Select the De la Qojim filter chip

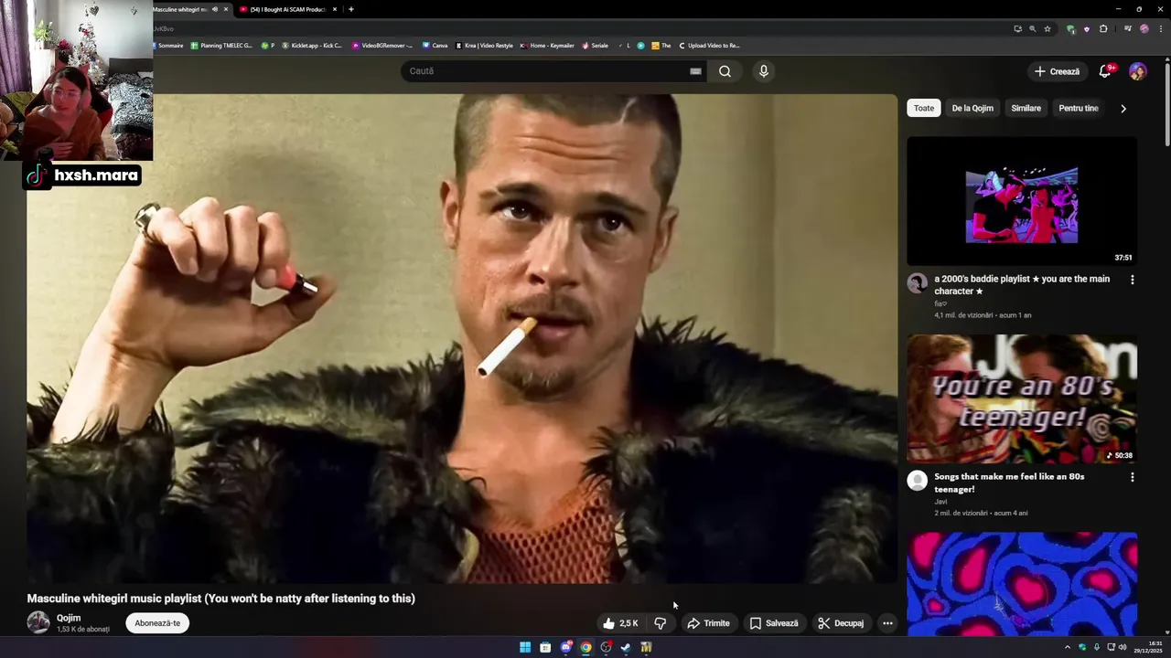[972, 108]
